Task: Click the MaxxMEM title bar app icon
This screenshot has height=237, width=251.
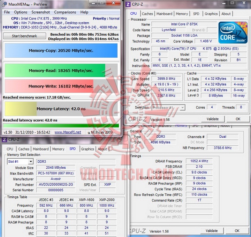Action: (x=4, y=4)
